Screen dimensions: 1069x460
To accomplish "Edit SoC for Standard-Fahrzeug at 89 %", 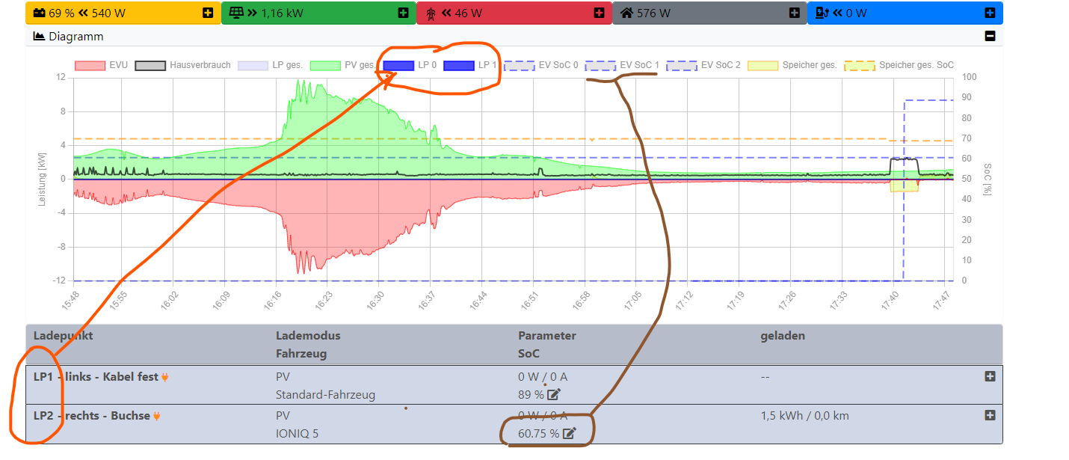I will (554, 395).
